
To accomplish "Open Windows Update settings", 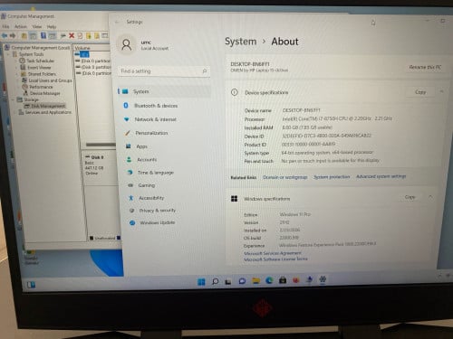I will [152, 222].
